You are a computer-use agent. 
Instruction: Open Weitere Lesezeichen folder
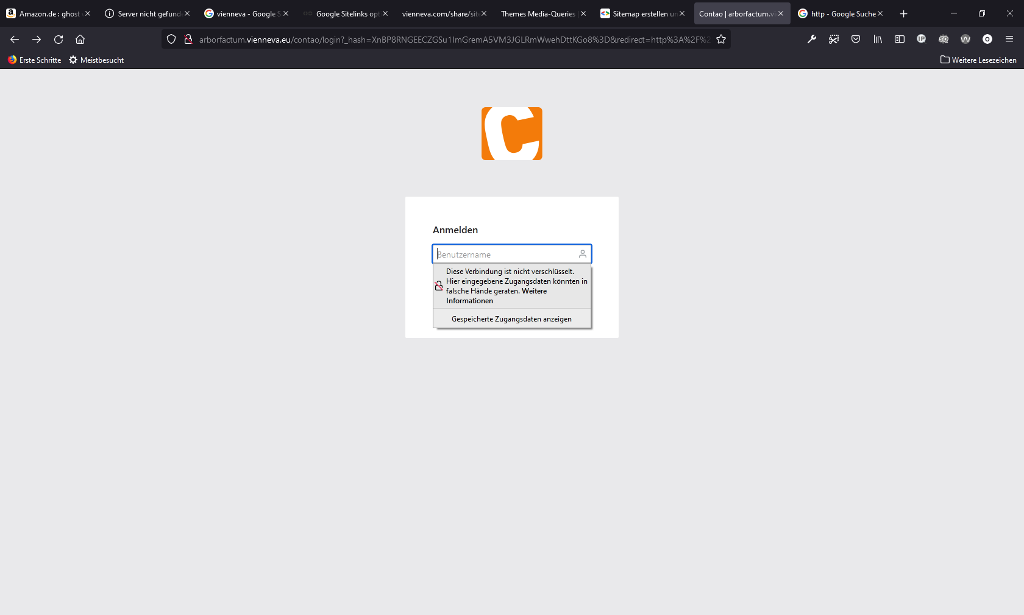pos(978,60)
